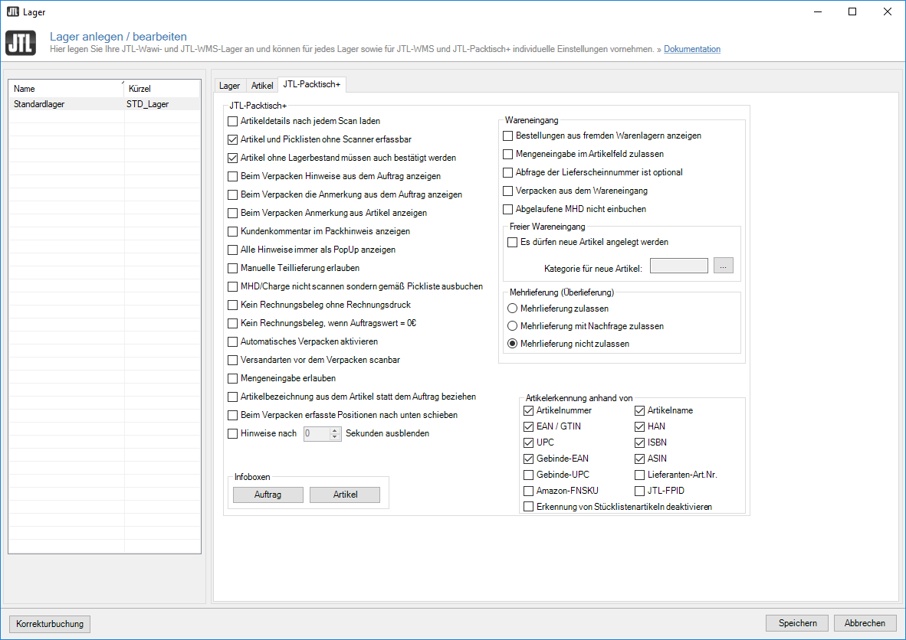Viewport: 906px width, 640px height.
Task: Select Mehrlieferung zulassen radio option
Action: pos(512,309)
